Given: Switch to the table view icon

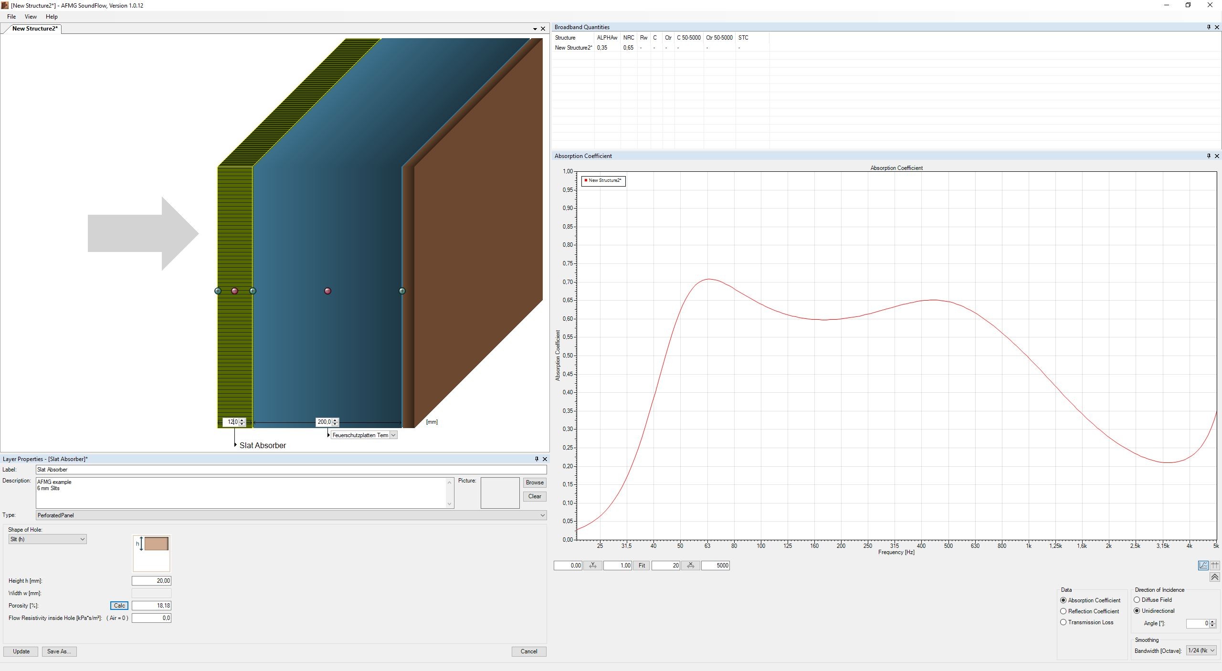Looking at the screenshot, I should 1215,566.
